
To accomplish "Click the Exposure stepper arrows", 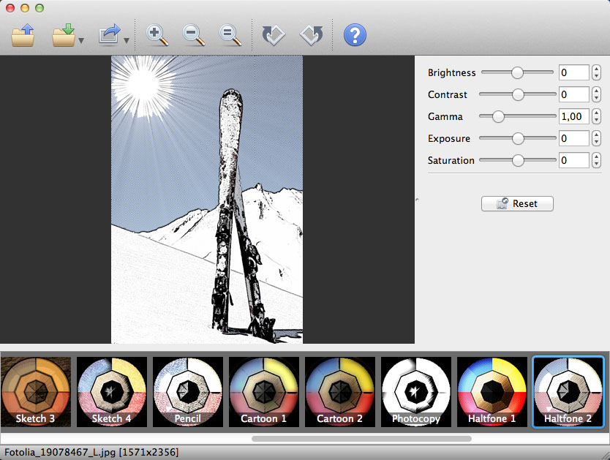I will click(x=596, y=138).
